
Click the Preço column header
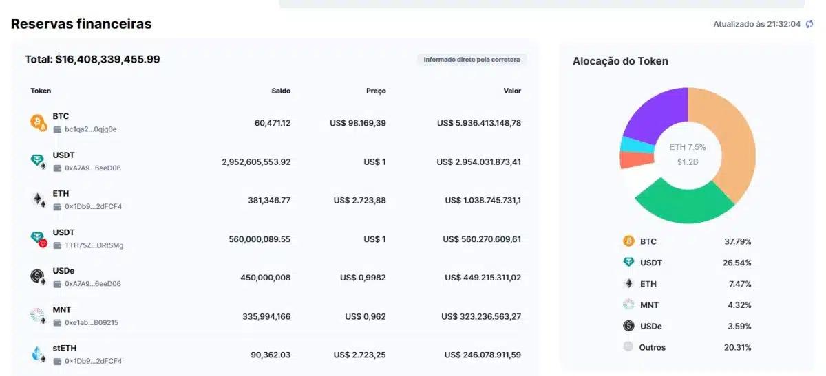pyautogui.click(x=376, y=91)
